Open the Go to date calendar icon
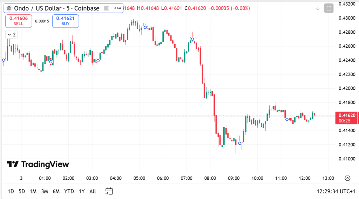 click(109, 191)
